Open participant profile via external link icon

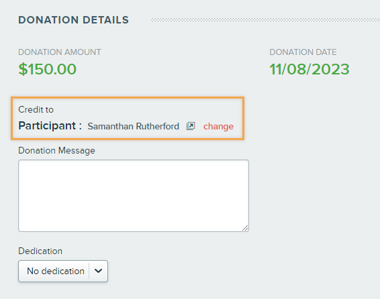(x=191, y=126)
